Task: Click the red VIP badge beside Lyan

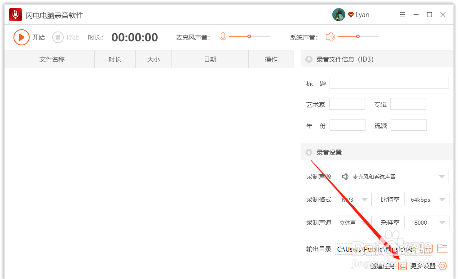Action: point(350,14)
